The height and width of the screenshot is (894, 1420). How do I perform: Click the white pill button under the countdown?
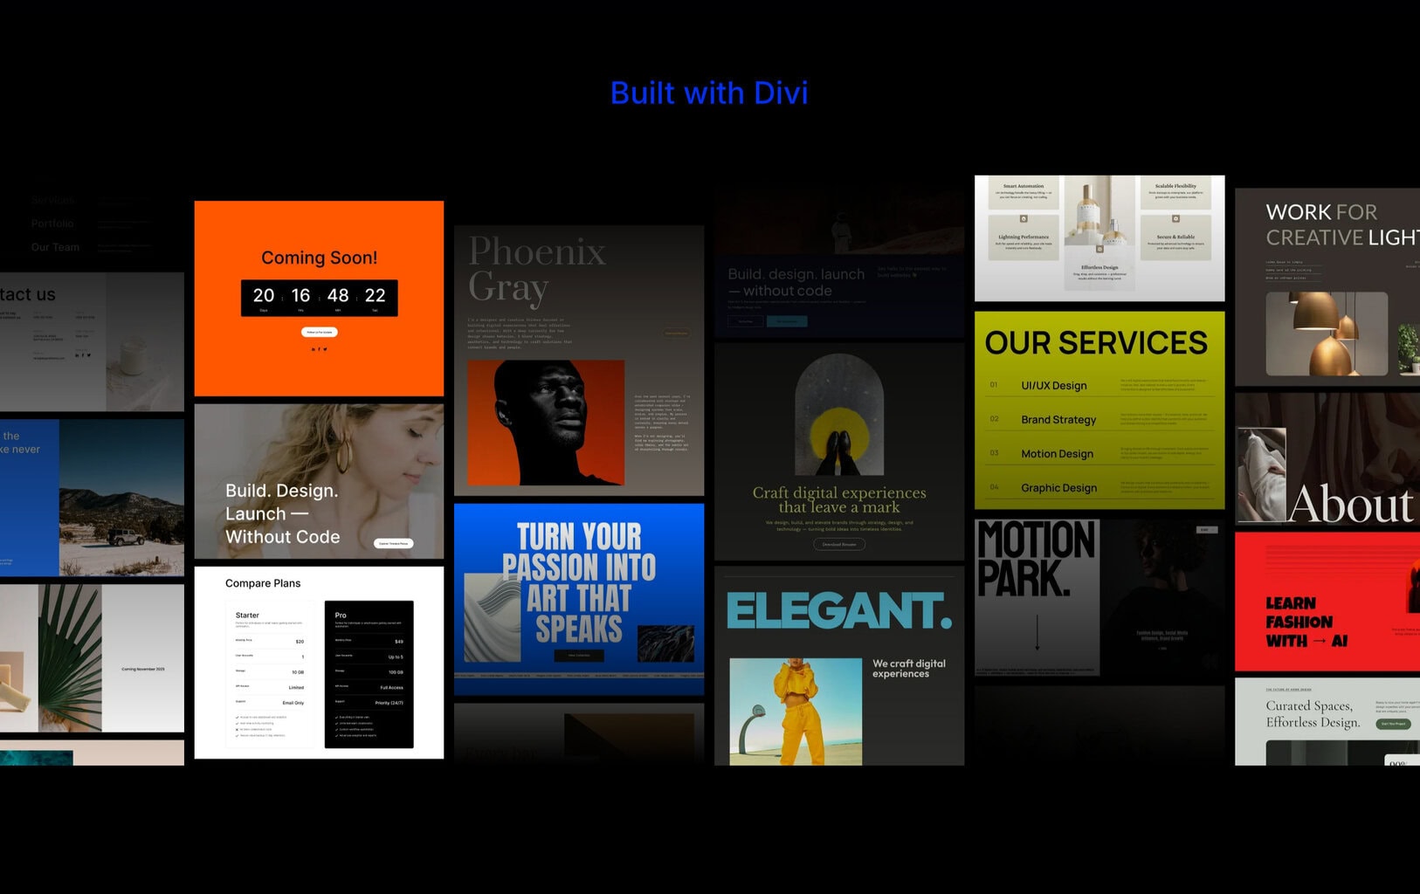coord(319,332)
